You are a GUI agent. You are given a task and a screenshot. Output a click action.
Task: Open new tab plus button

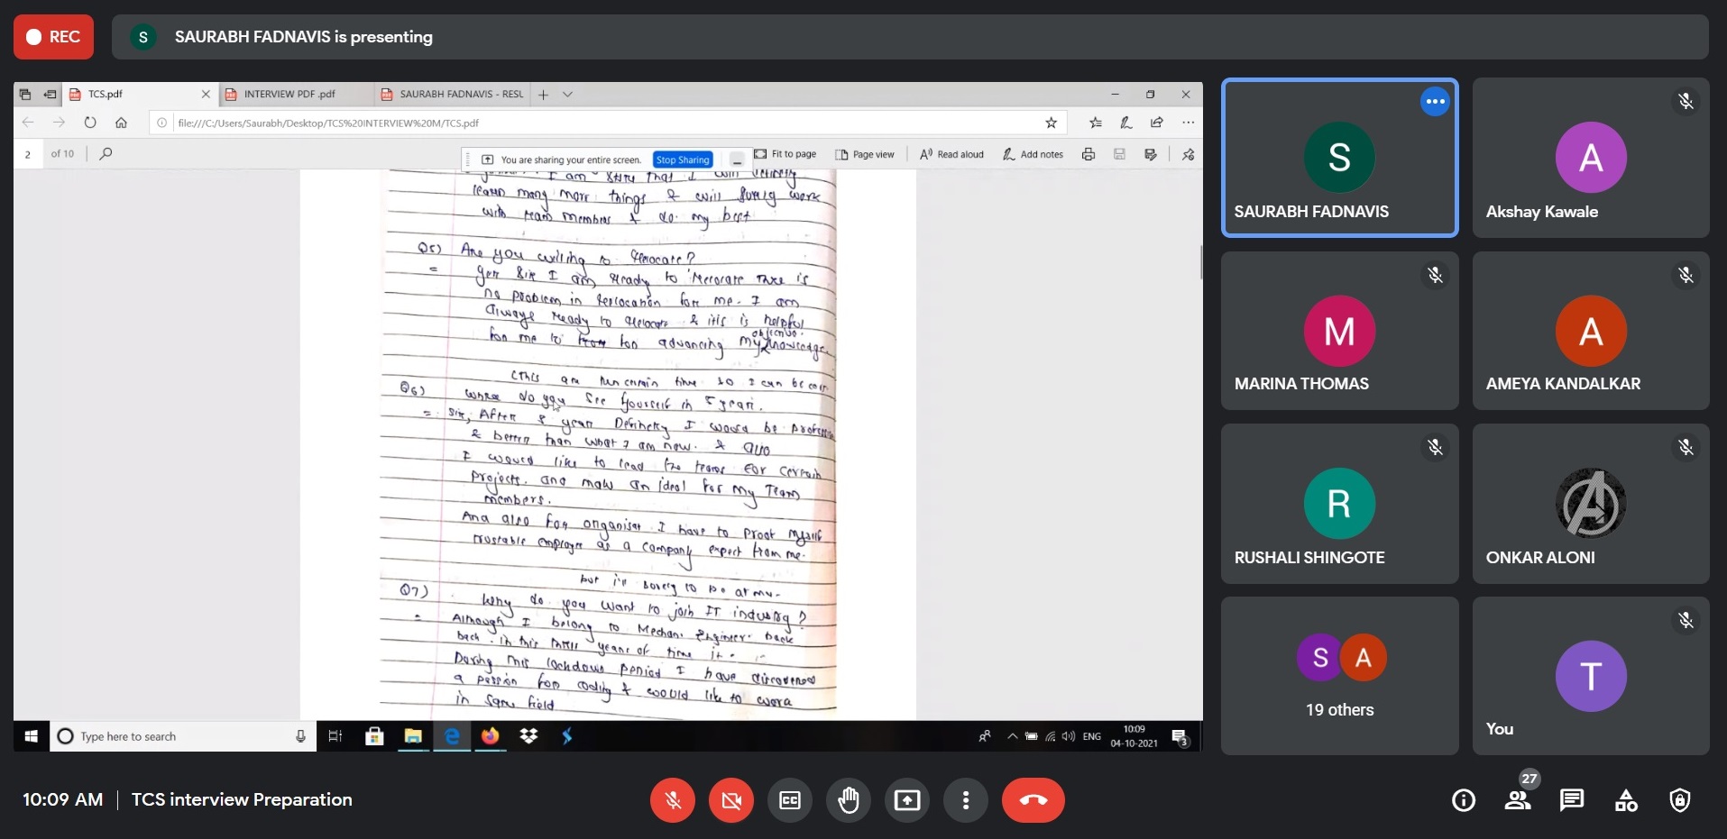(543, 95)
